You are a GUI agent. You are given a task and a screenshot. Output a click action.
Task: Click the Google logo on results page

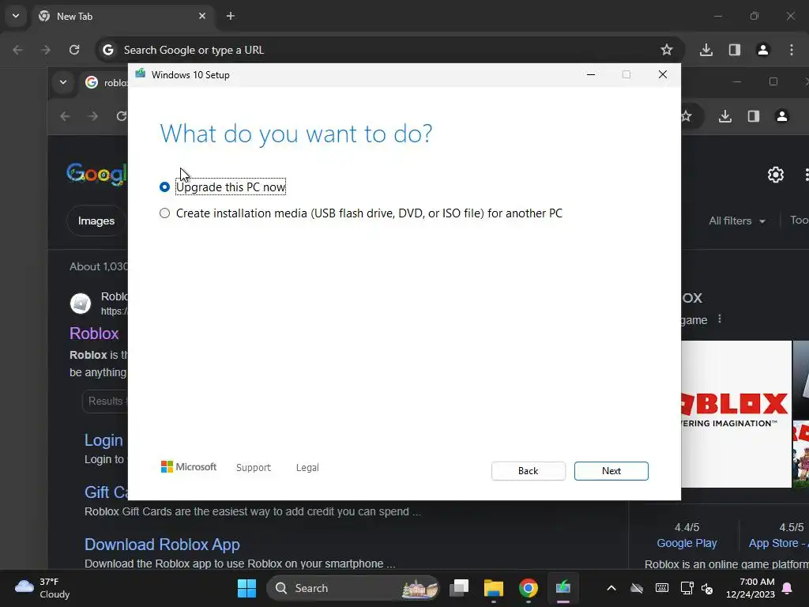coord(96,174)
